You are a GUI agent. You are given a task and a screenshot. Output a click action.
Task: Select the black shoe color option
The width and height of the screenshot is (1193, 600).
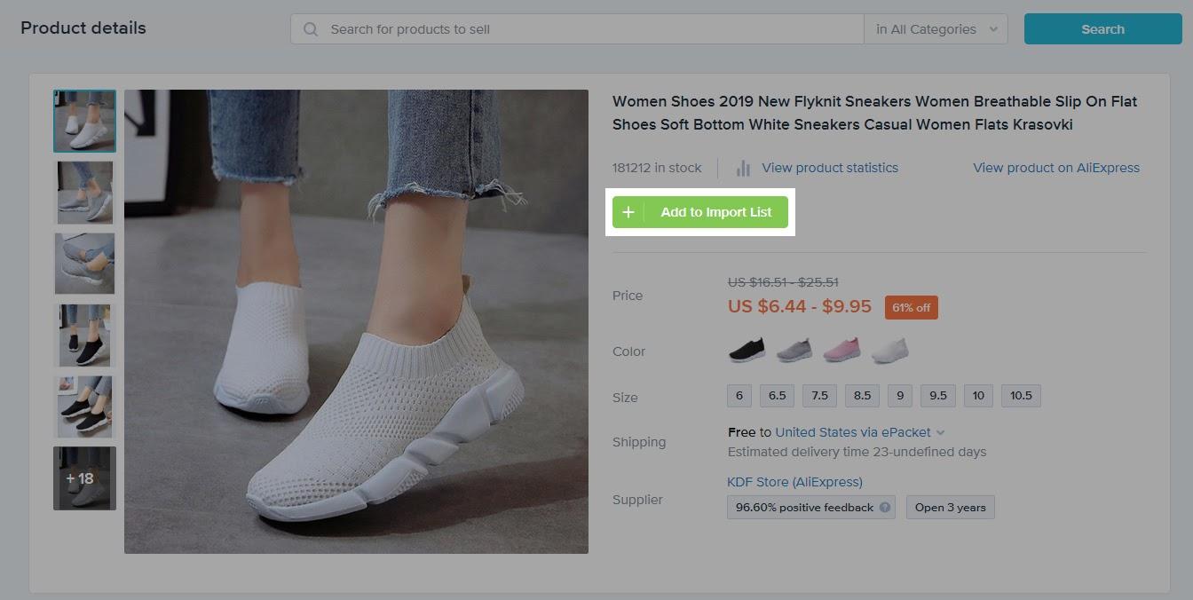tap(747, 350)
